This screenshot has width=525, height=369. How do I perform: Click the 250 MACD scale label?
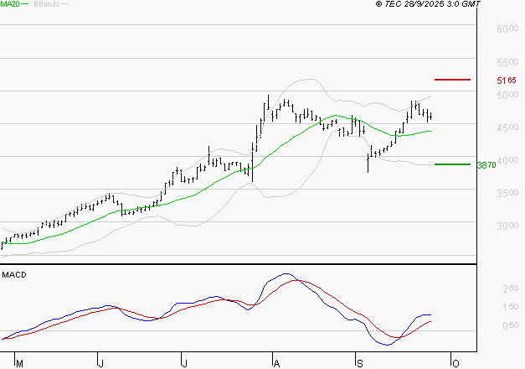coord(511,288)
